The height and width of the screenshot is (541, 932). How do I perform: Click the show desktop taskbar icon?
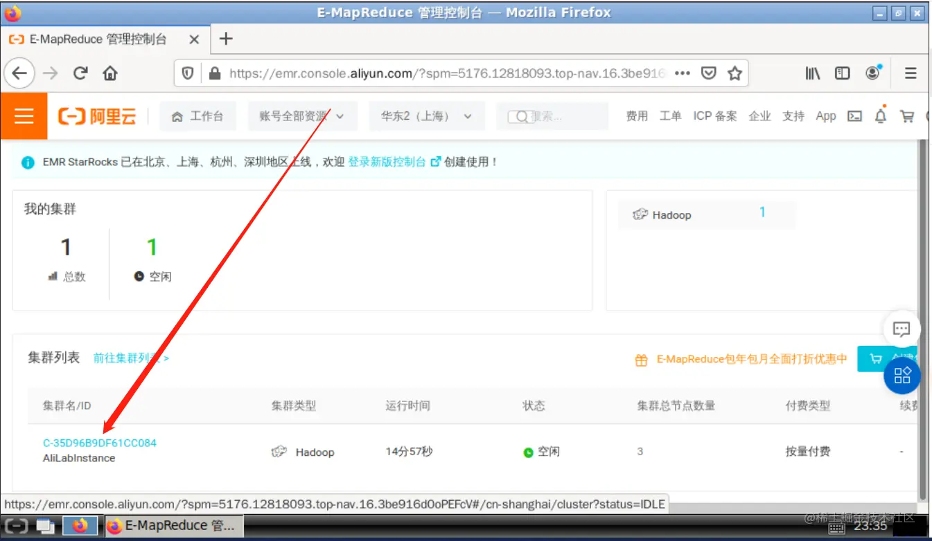click(x=46, y=526)
